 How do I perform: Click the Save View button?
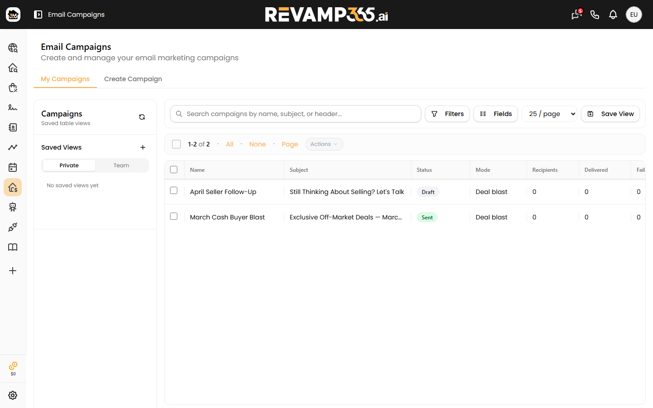pyautogui.click(x=610, y=114)
